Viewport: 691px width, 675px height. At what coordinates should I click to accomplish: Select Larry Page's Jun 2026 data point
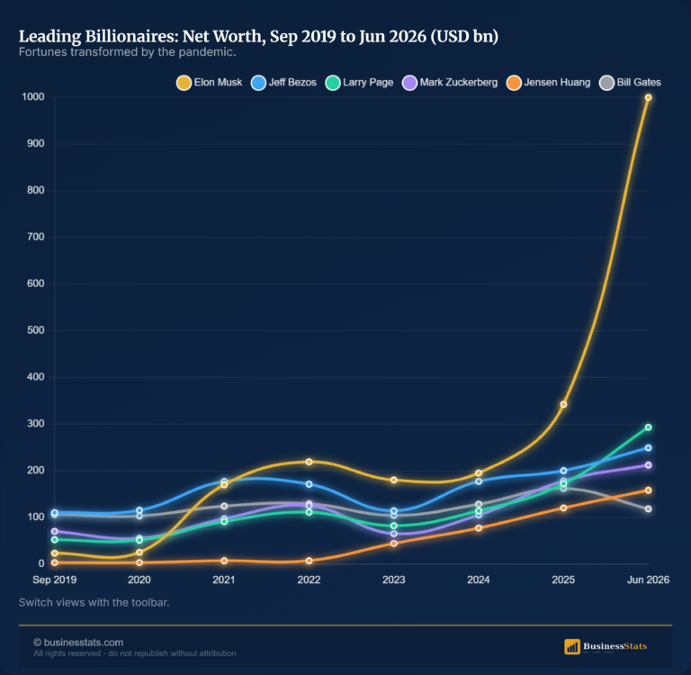coord(648,427)
